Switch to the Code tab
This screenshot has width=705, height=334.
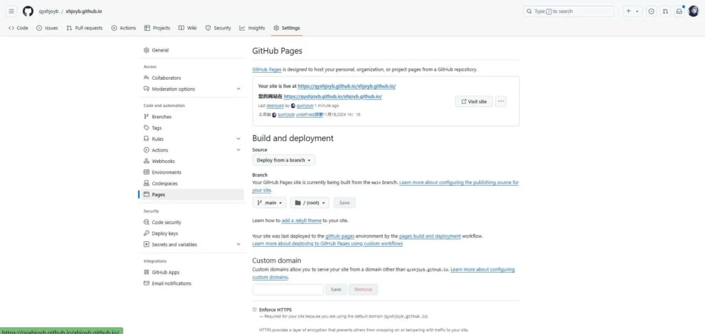click(19, 28)
